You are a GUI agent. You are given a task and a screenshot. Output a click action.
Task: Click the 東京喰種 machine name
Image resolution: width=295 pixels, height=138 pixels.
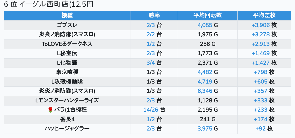(67, 72)
